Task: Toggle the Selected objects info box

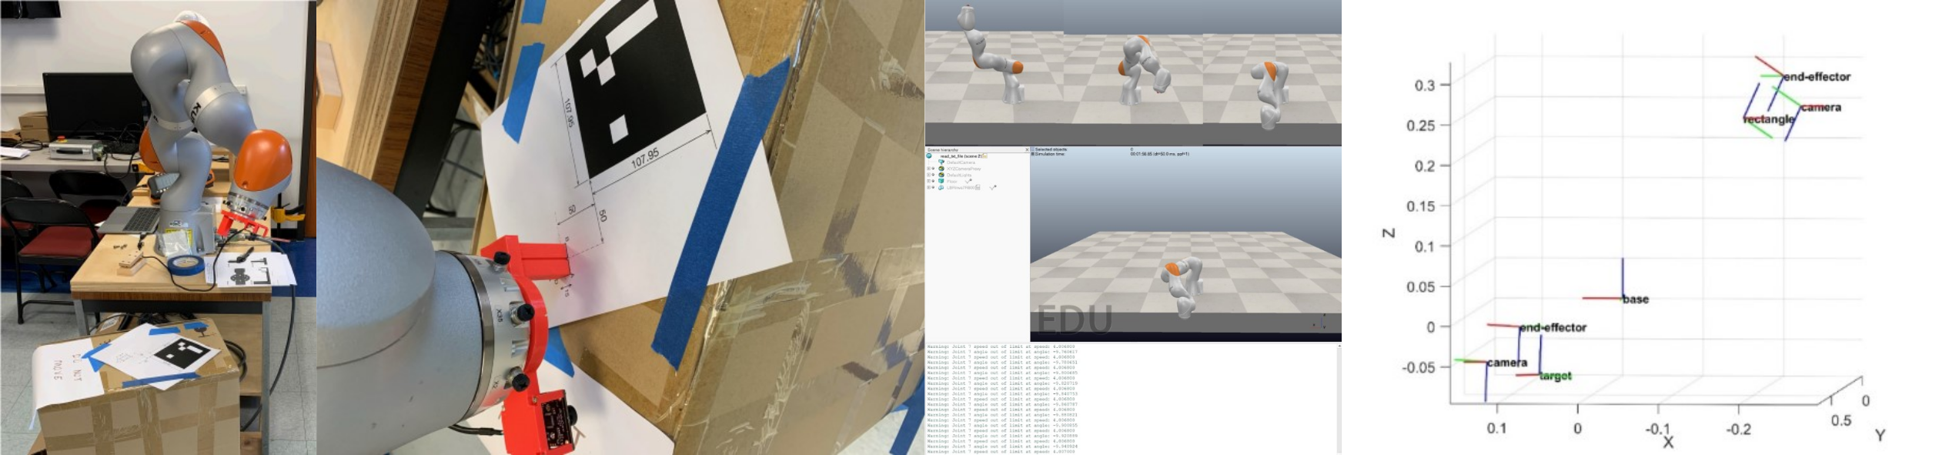Action: [x=1033, y=149]
